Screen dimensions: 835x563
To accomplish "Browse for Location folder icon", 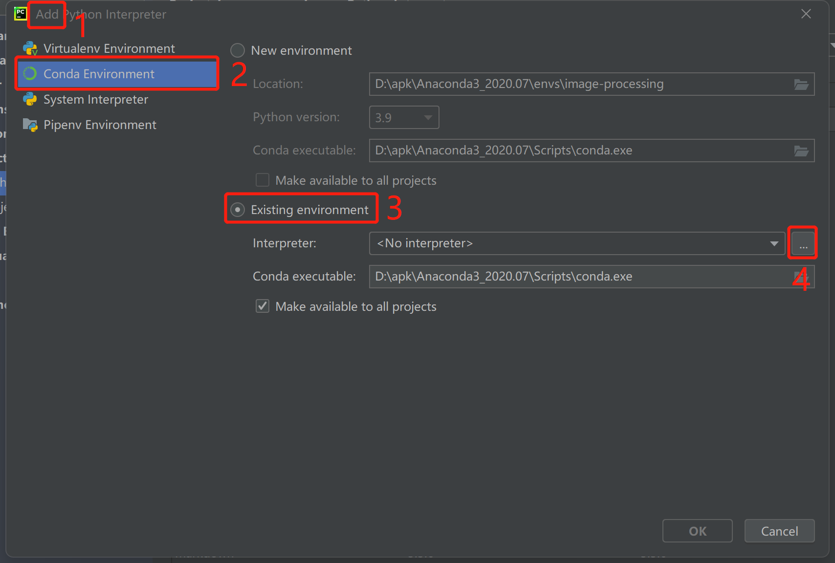I will click(801, 84).
